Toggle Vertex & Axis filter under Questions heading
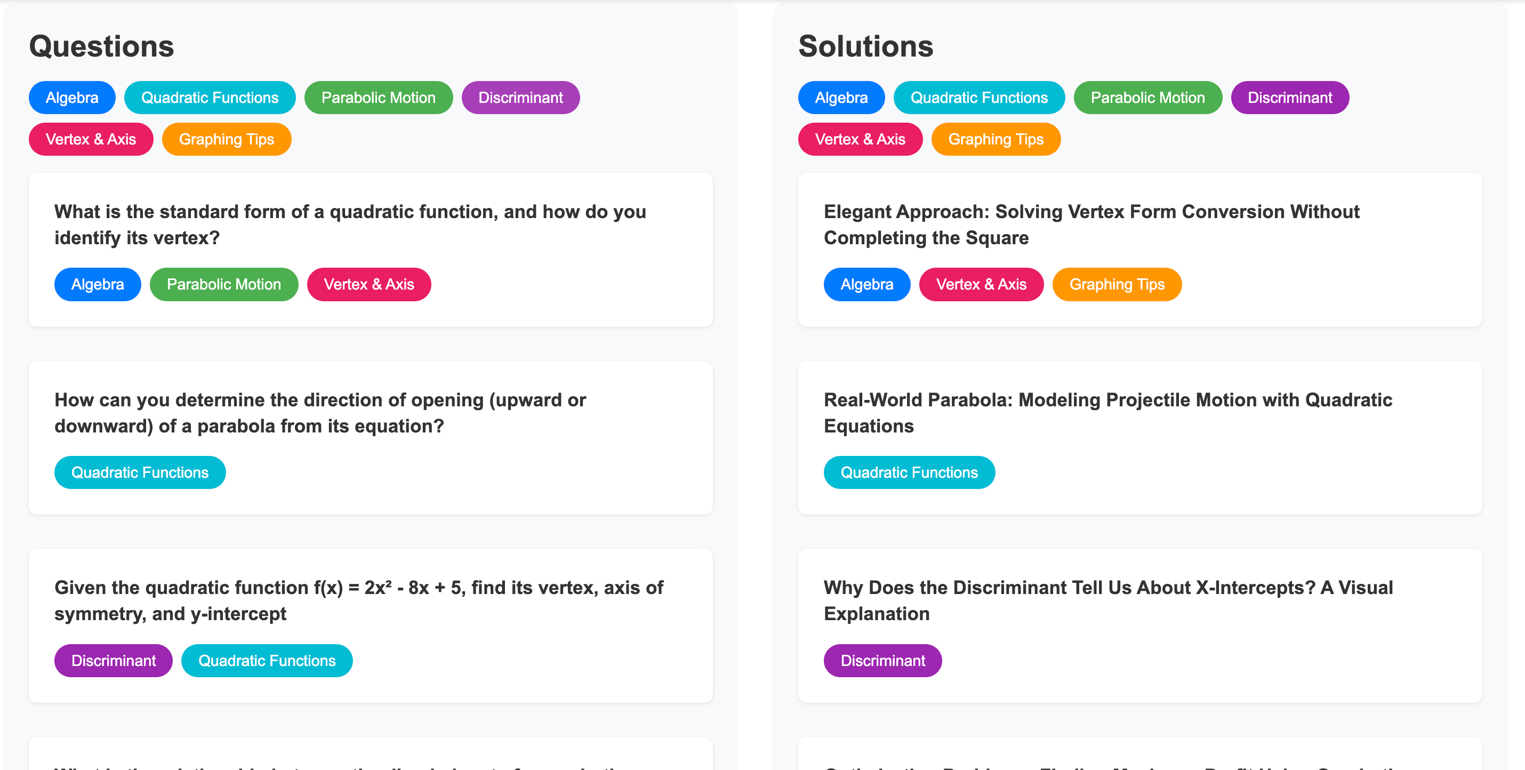The height and width of the screenshot is (770, 1525). coord(91,139)
